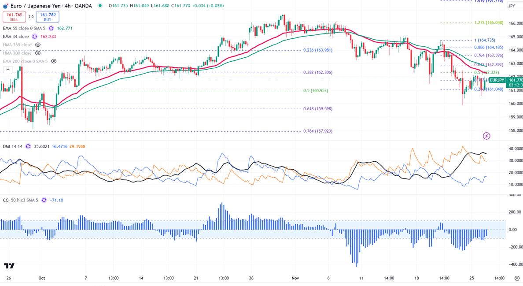523x286 pixels.
Task: Click the Oct label on time axis
Action: tap(42, 278)
